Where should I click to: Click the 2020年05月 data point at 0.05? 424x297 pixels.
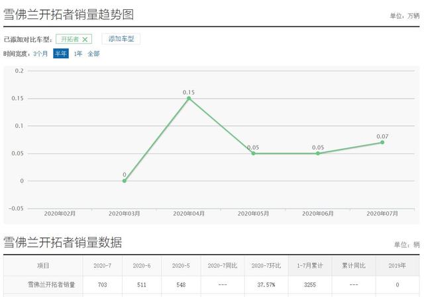coord(253,153)
